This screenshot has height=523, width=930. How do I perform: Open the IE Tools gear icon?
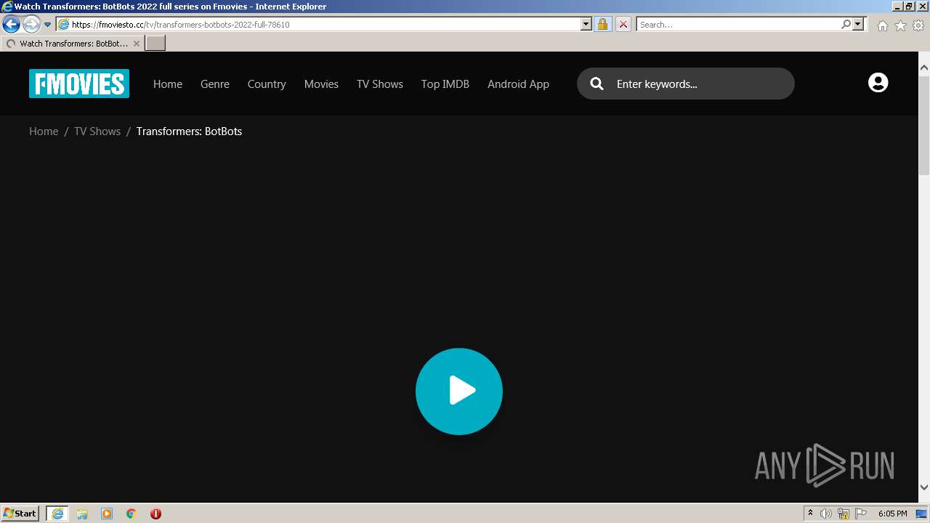[x=918, y=25]
